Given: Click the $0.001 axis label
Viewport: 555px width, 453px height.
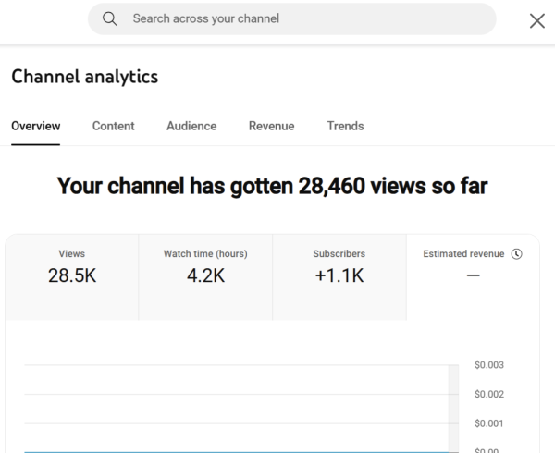Looking at the screenshot, I should click(x=488, y=423).
